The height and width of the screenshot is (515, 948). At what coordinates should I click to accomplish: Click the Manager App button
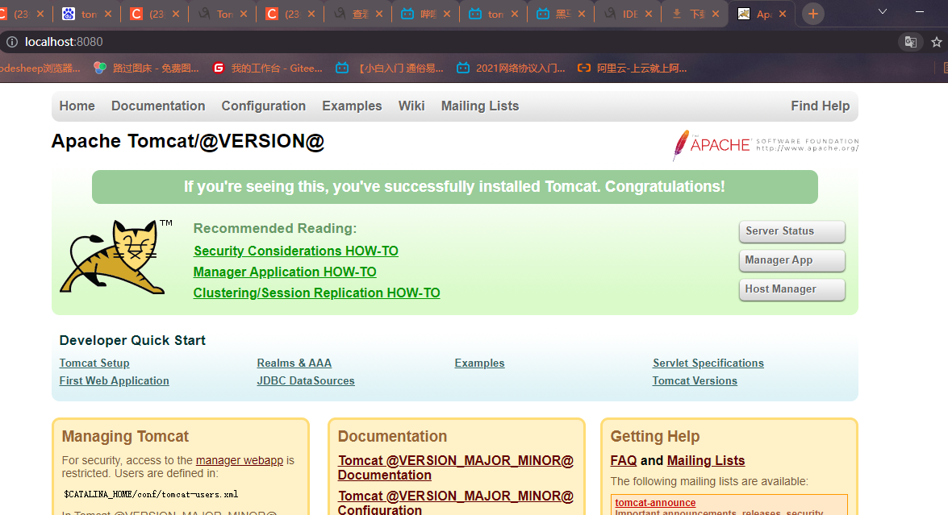[791, 260]
